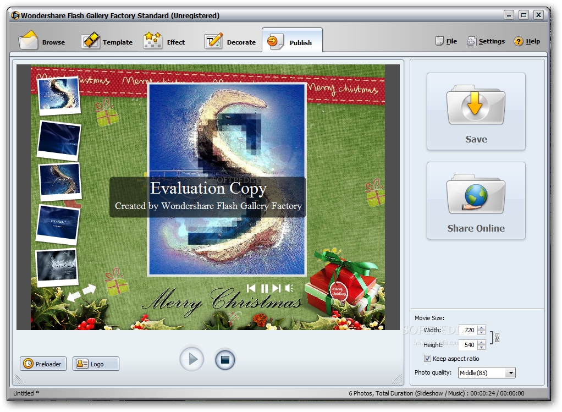Screen dimensions: 562x412
Task: Click the 'Share Online' label text
Action: pyautogui.click(x=476, y=228)
